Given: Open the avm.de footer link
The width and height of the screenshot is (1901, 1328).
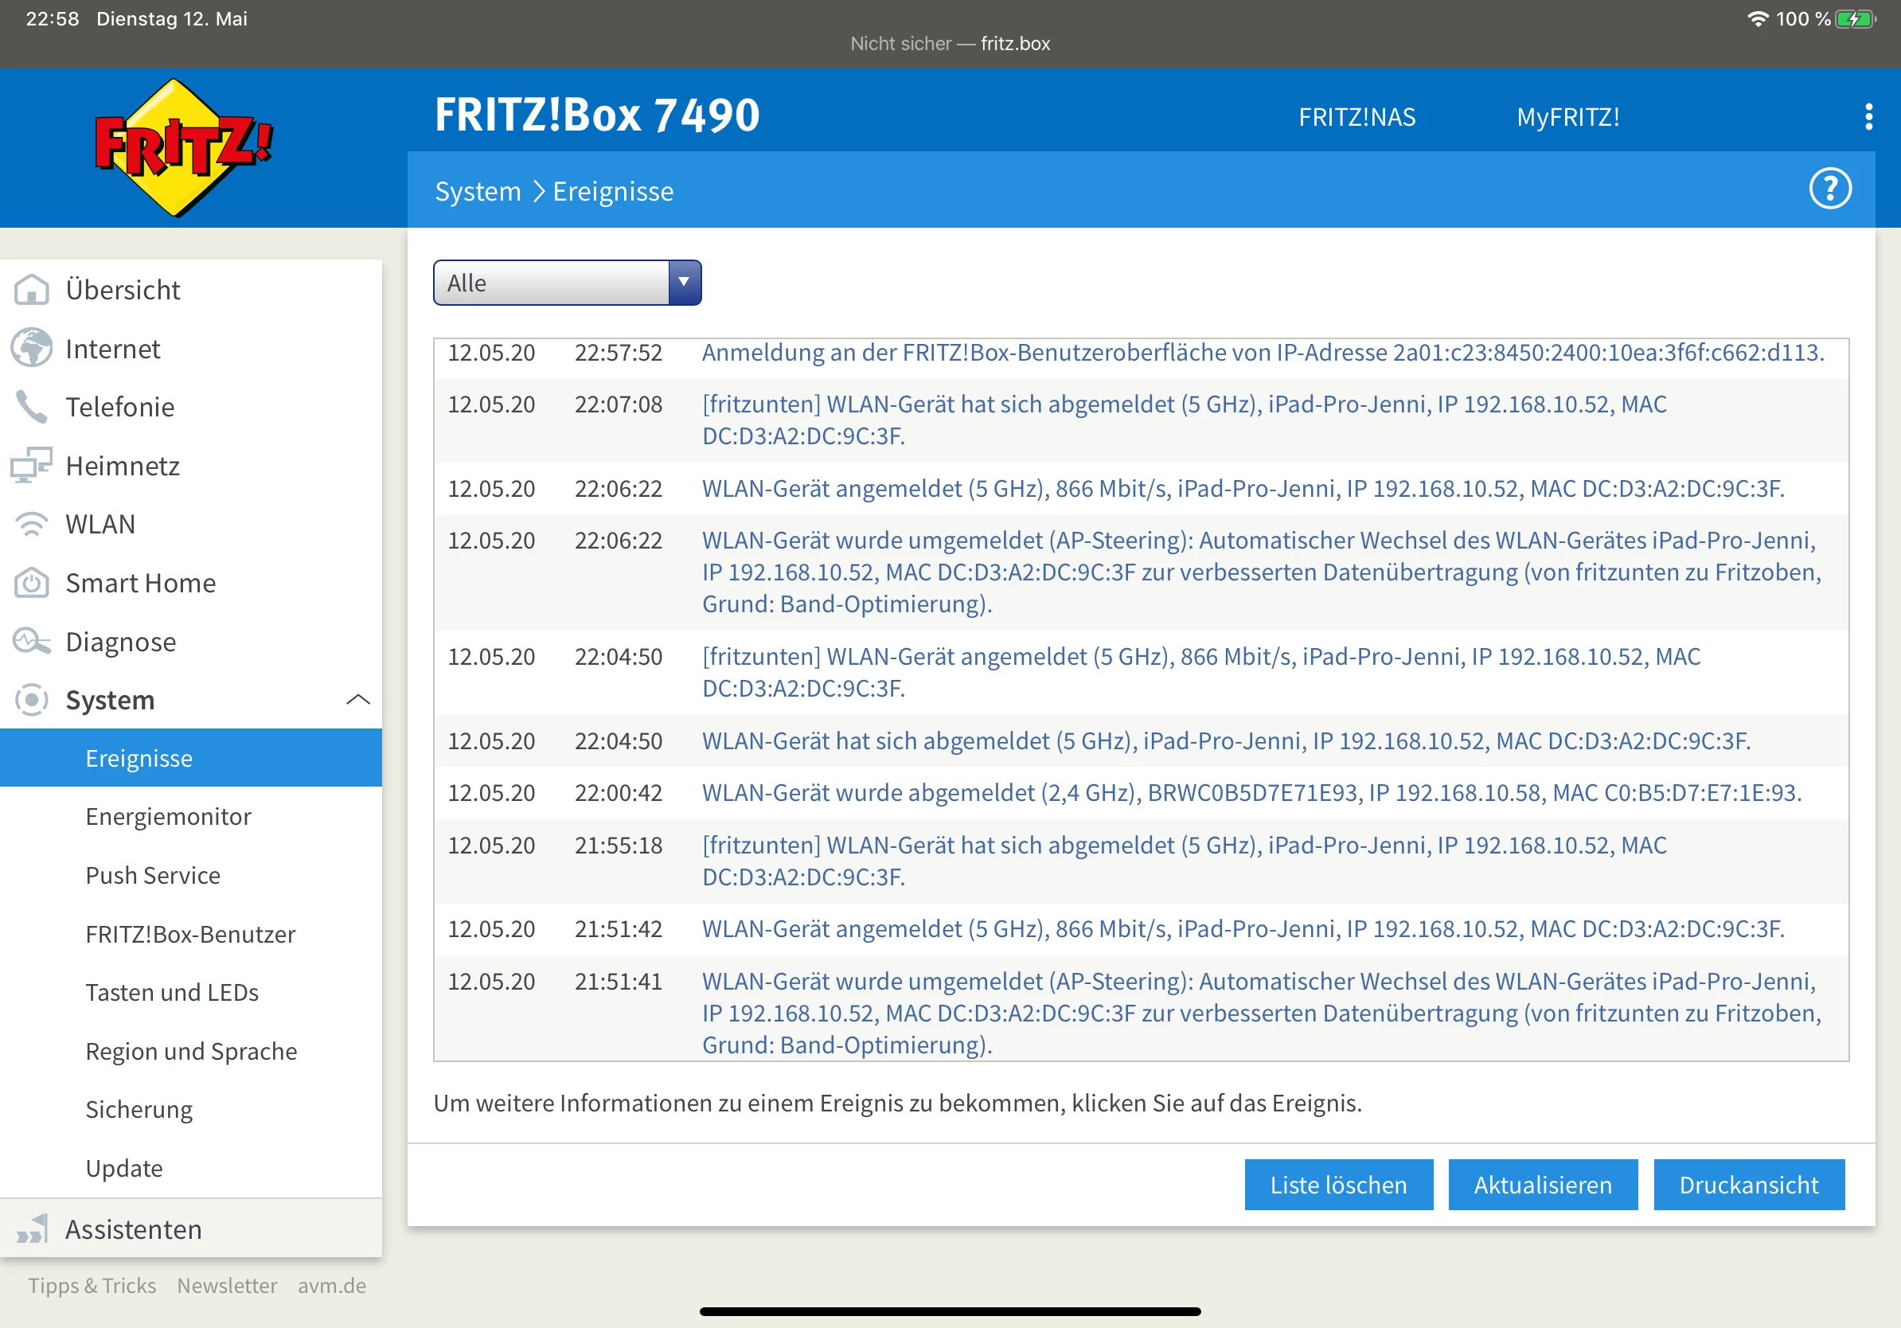Looking at the screenshot, I should (x=331, y=1285).
